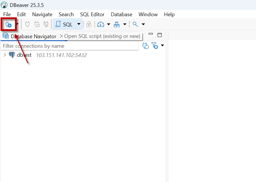Click the database tools network icon
The height and width of the screenshot is (182, 256).
tap(117, 25)
